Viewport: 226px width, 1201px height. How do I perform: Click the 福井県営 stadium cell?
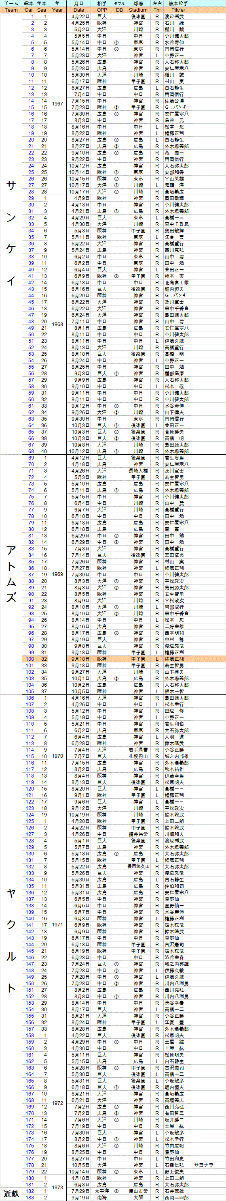pos(138,834)
